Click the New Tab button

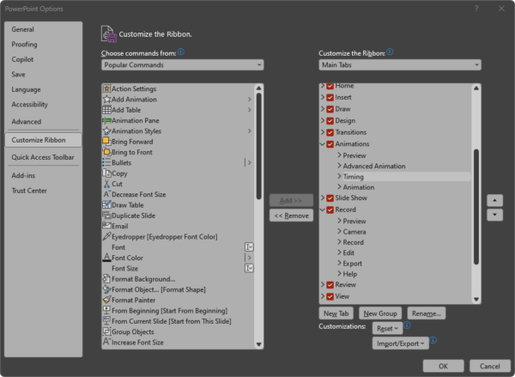(336, 313)
